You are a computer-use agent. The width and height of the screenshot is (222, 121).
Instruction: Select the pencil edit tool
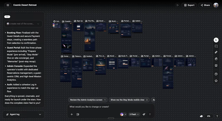click(x=216, y=52)
